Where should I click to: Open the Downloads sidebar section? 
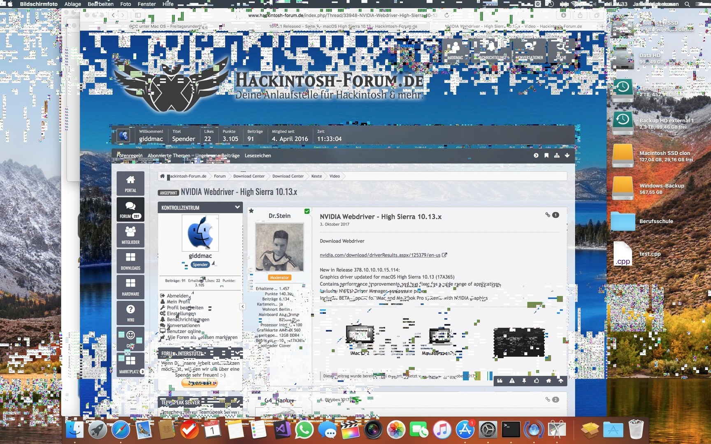click(130, 261)
